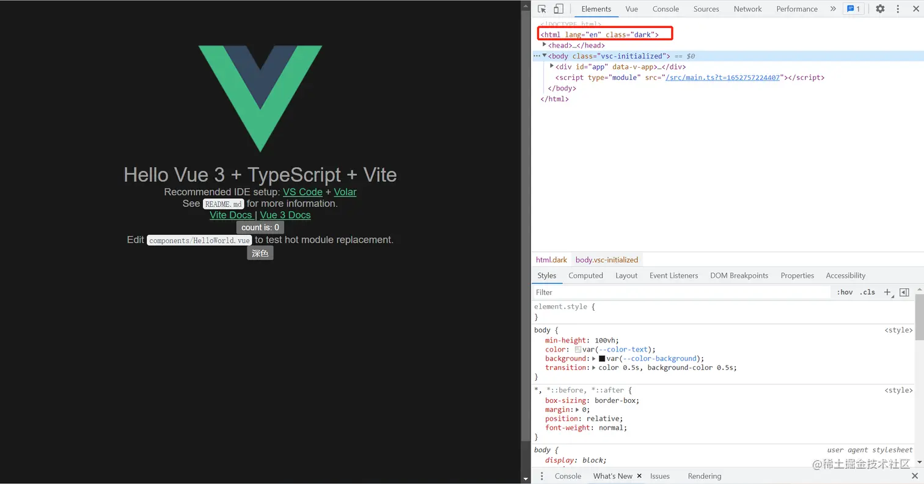Open the Computed styles tab
The image size is (924, 484).
pyautogui.click(x=585, y=276)
